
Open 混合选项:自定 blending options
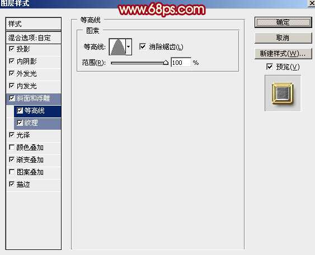pos(34,38)
